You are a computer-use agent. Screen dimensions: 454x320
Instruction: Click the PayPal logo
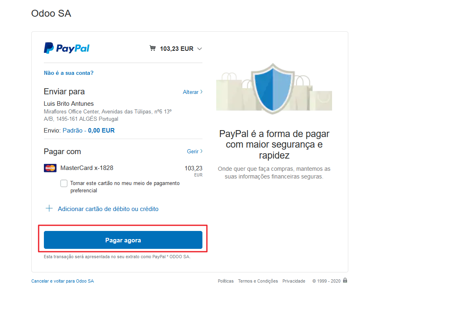coord(67,48)
